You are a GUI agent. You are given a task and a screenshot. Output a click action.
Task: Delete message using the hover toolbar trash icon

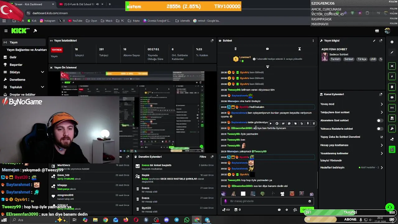tap(314, 124)
